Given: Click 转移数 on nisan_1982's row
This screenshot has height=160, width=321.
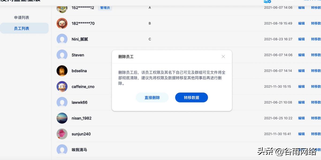Looking at the screenshot, I should point(316,118).
